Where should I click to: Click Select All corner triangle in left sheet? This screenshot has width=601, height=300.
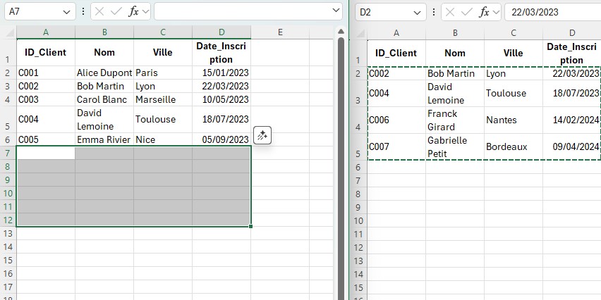point(8,32)
